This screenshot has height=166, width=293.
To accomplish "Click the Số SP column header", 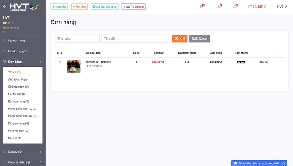I will (137, 53).
